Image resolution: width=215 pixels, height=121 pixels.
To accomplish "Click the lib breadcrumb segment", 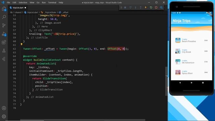I will pos(11,12).
